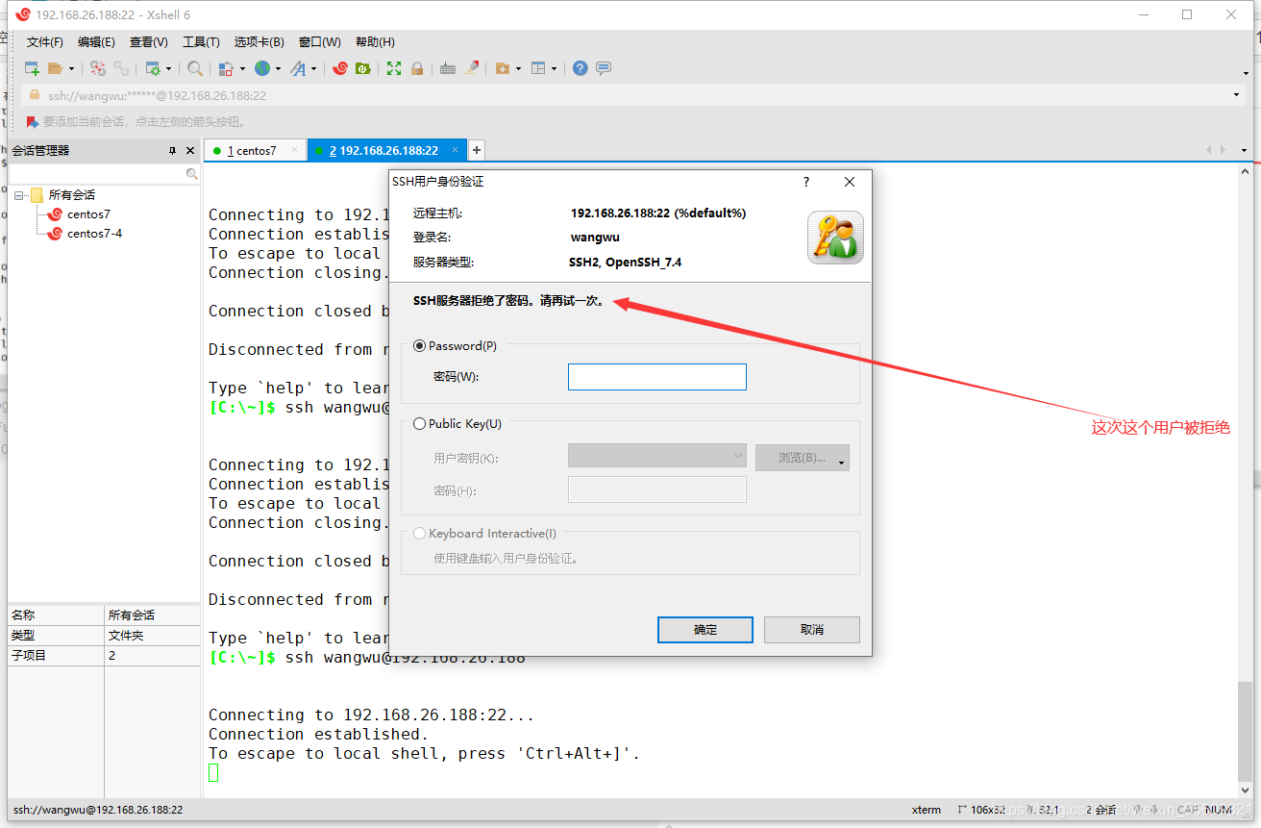Click 取消 in the SSH dialog
This screenshot has height=828, width=1261.
812,630
